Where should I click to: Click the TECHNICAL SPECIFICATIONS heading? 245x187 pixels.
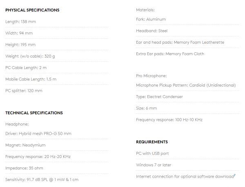pos(34,113)
